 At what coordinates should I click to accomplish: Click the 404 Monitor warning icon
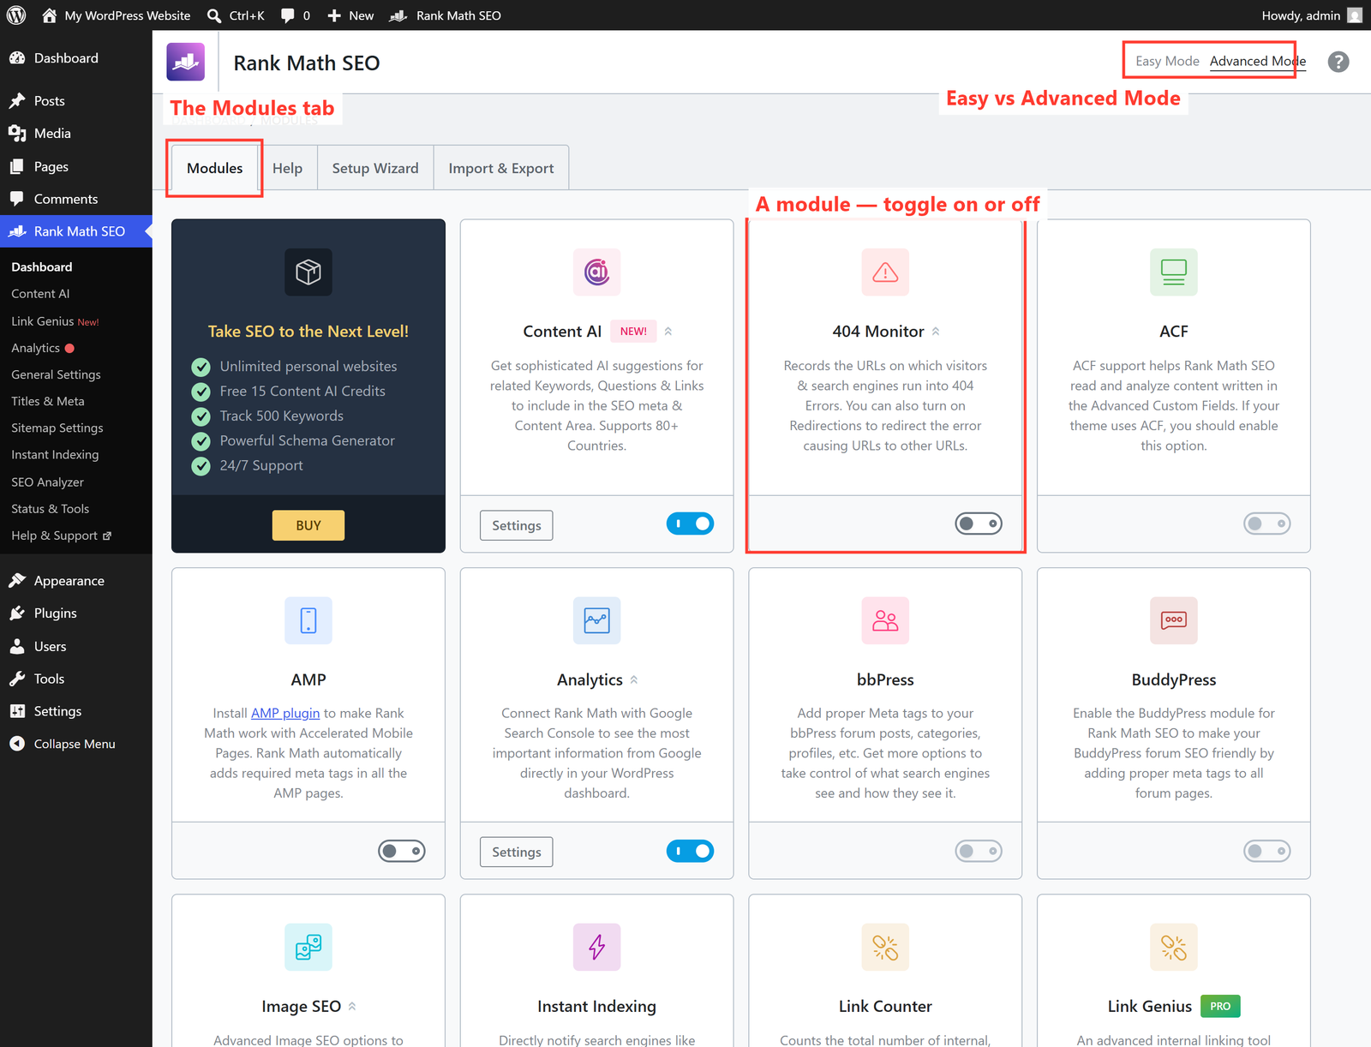(885, 272)
